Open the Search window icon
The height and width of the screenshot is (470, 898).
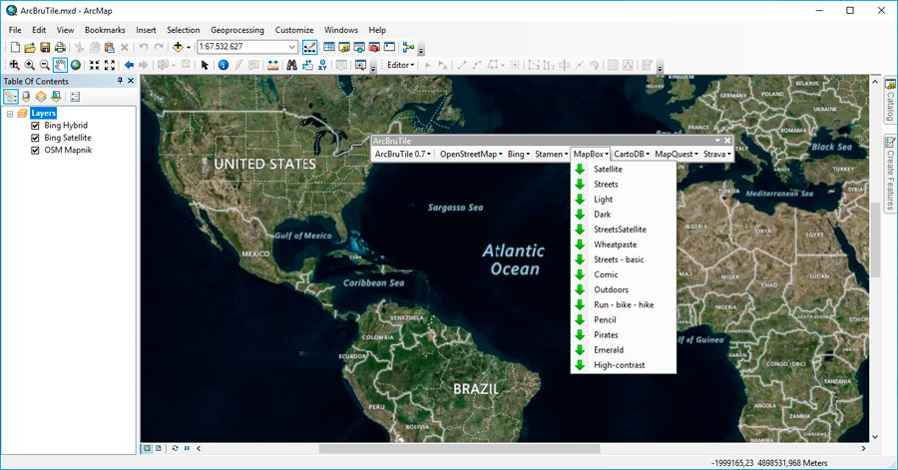click(x=359, y=47)
